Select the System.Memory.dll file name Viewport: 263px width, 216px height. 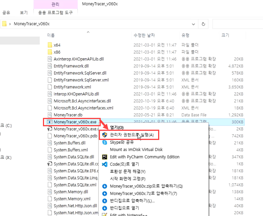(x=71, y=192)
